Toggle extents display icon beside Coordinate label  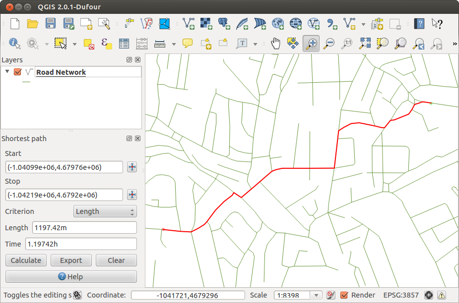point(77,295)
